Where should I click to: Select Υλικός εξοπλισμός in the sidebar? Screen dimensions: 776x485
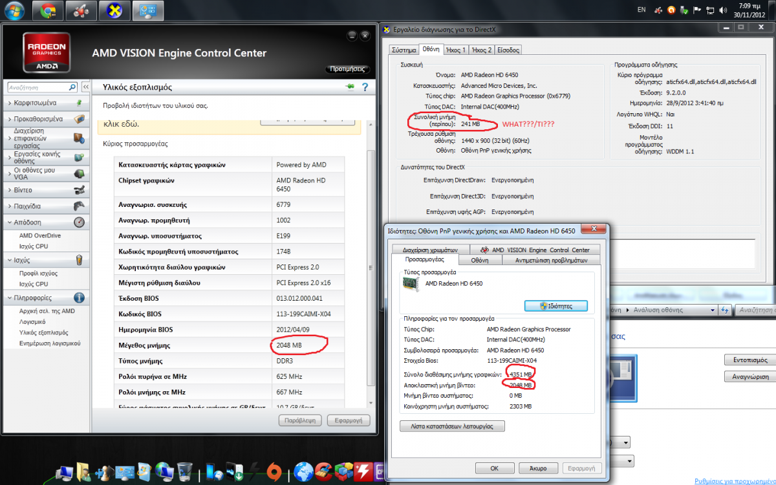(43, 332)
